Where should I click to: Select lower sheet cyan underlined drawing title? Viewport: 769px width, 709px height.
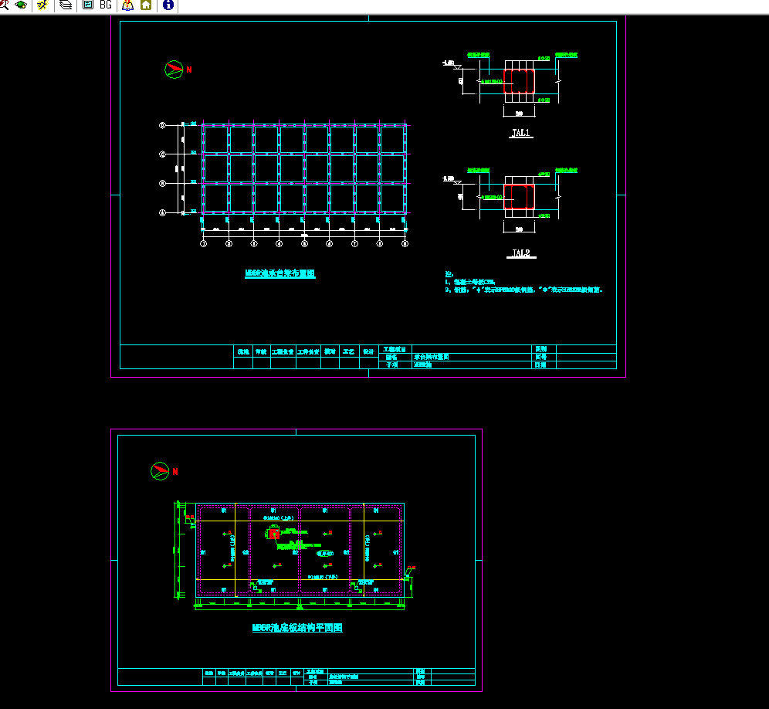point(297,628)
